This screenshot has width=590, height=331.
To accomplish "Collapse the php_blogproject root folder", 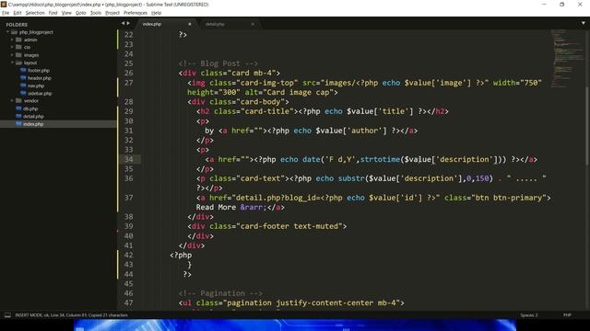I will coord(7,32).
